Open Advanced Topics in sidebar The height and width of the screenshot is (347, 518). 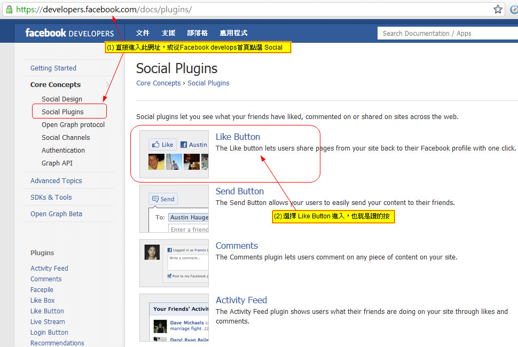(x=56, y=180)
